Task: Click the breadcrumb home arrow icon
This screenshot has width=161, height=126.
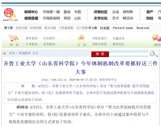Action: tap(4, 53)
